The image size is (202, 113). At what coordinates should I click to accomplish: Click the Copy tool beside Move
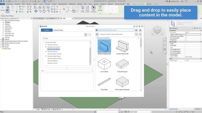(40, 11)
